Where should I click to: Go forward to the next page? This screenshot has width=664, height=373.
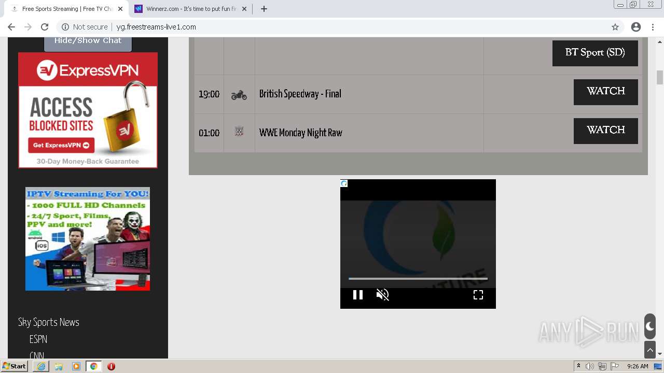[x=28, y=27]
